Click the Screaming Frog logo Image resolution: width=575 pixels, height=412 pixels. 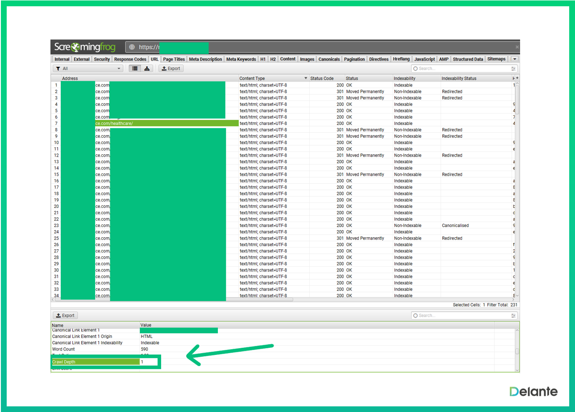click(x=85, y=47)
